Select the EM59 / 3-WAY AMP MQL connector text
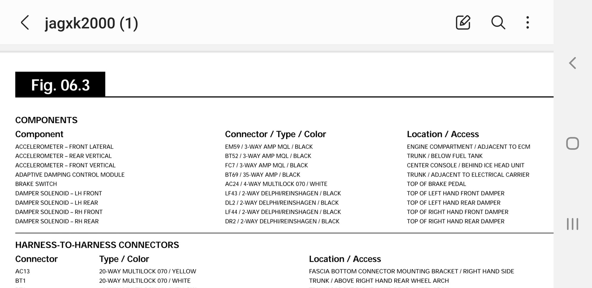Screen dimensions: 592x288 269,147
